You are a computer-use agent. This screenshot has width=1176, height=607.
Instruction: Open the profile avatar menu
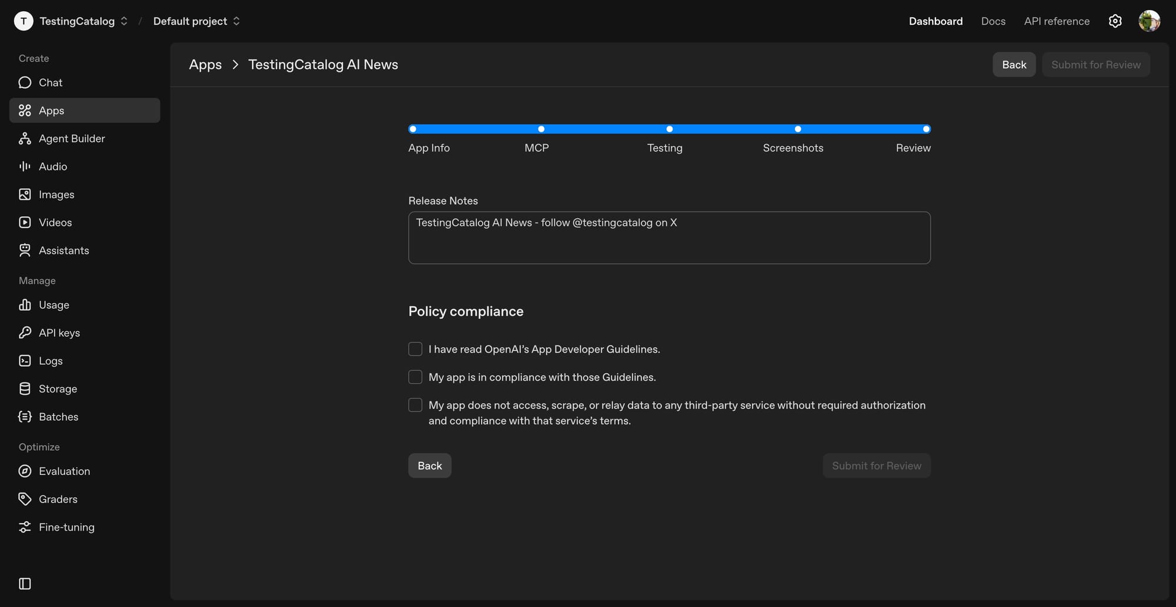pyautogui.click(x=1150, y=21)
